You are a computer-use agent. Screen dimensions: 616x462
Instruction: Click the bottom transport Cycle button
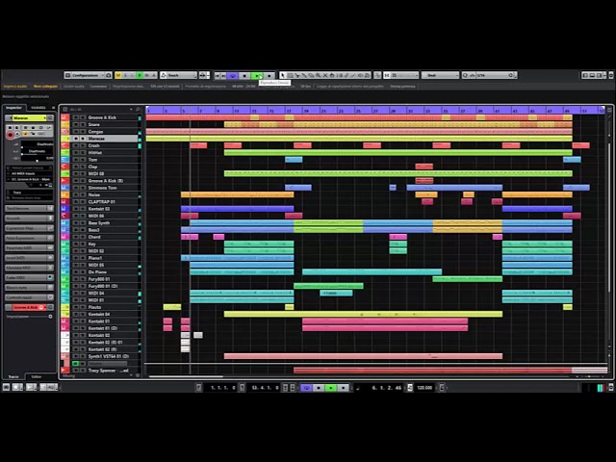pos(306,388)
